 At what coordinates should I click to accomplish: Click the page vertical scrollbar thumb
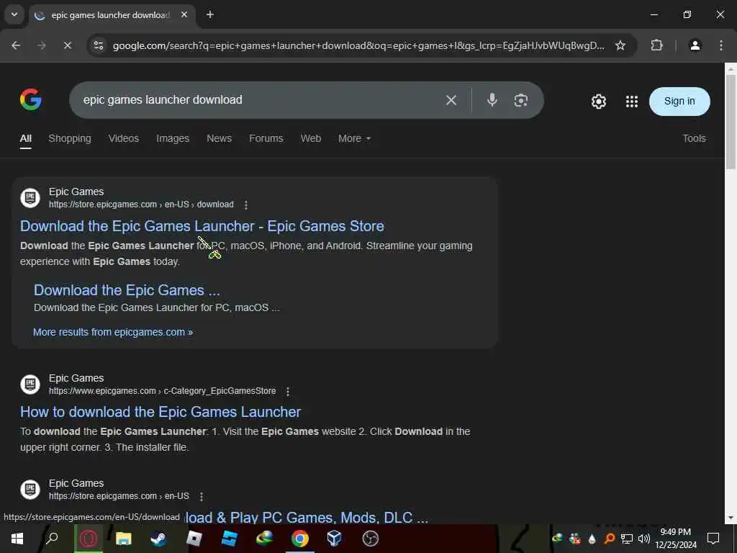[x=731, y=121]
